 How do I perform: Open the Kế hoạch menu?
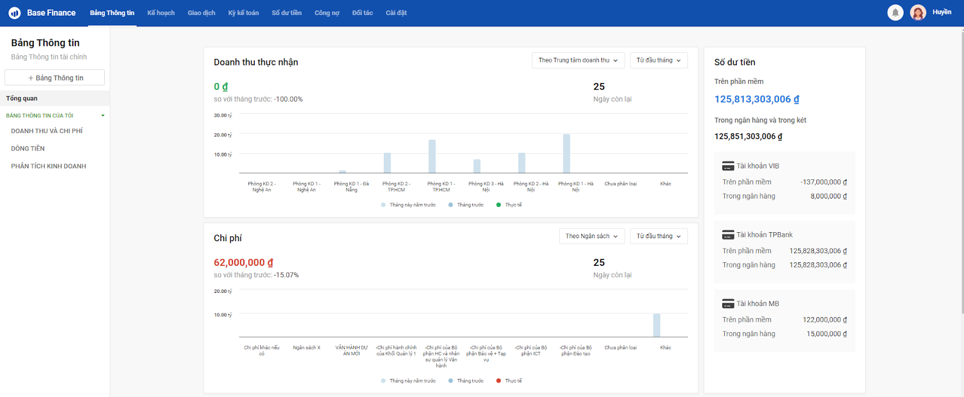[x=161, y=13]
